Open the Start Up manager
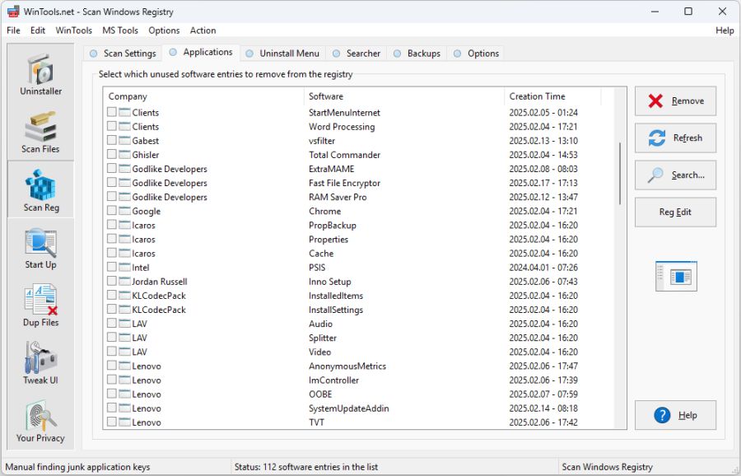 coord(40,247)
